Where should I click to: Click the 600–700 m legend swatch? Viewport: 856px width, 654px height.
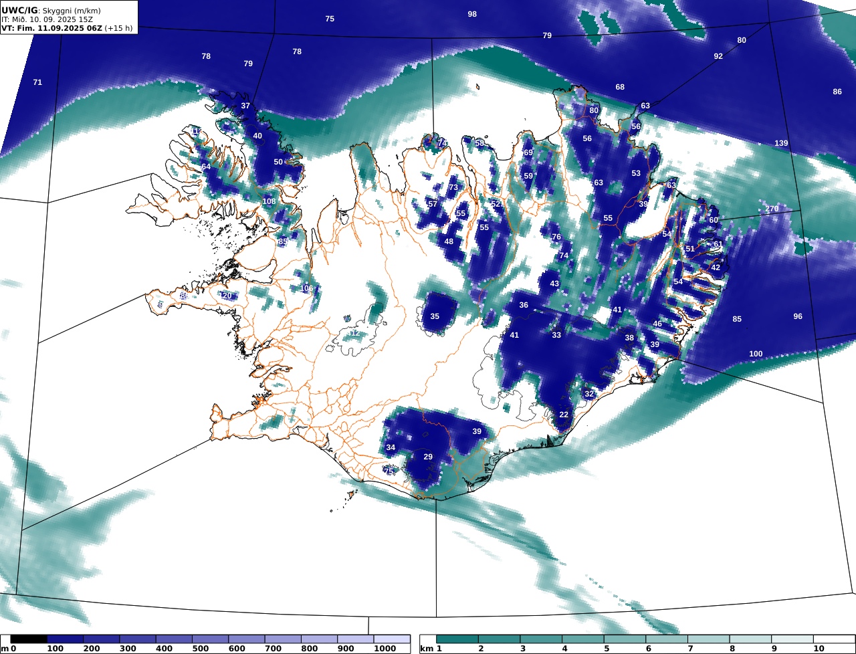247,639
